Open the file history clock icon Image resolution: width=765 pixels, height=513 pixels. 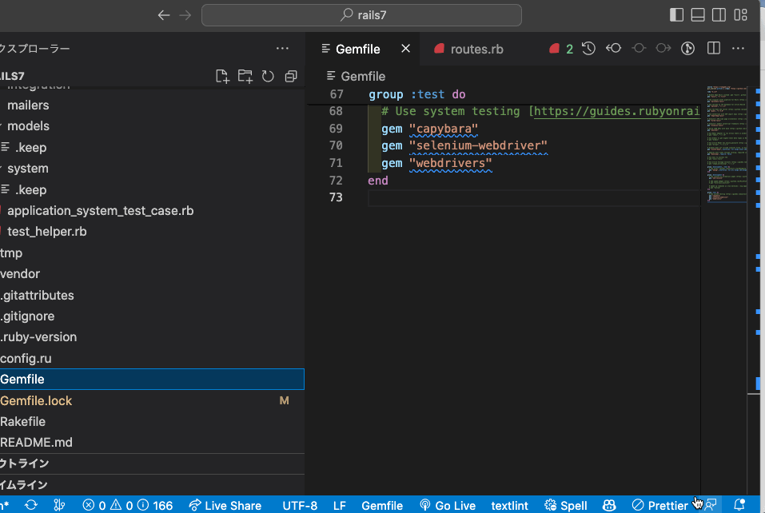[x=589, y=49]
